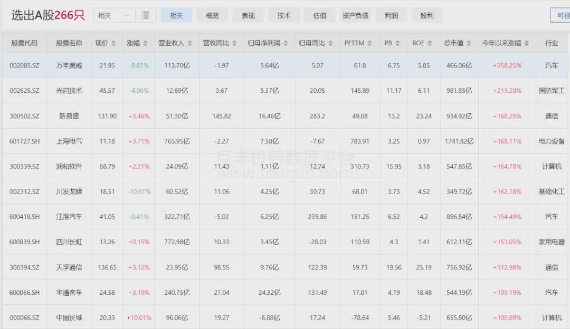Screen dimensions: 570x329
Task: Select stock code 300394.SZ
Action: click(24, 267)
